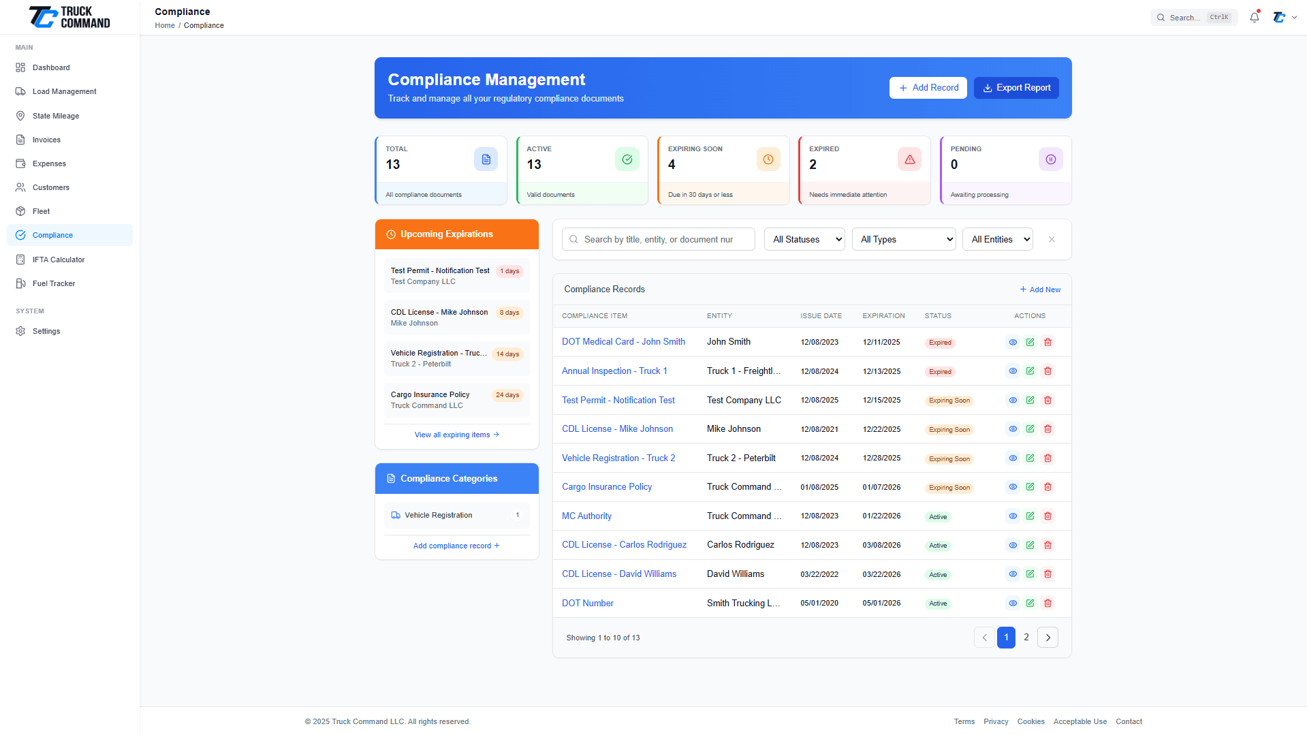Viewport: 1307px width, 735px height.
Task: Select the Load Management sidebar icon
Action: (21, 91)
